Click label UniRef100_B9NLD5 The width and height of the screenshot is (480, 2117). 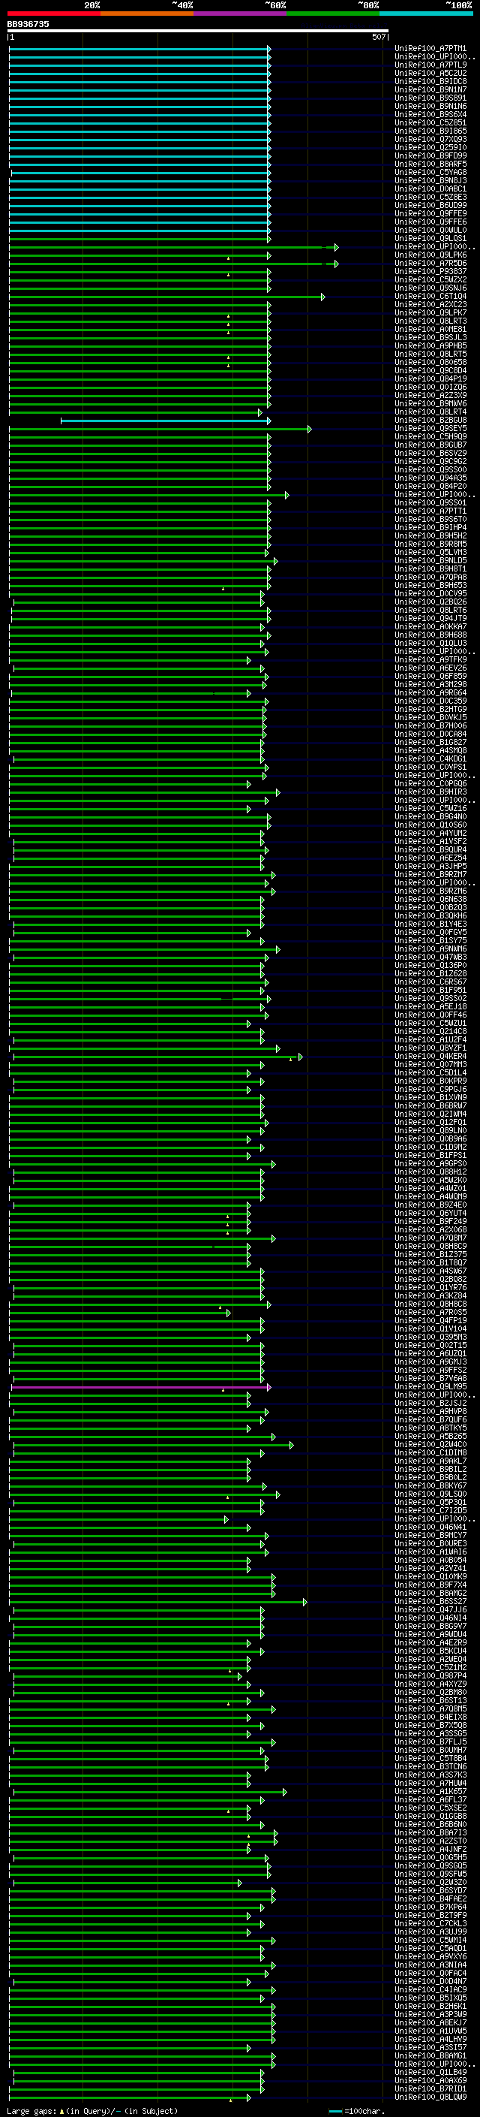pos(430,560)
